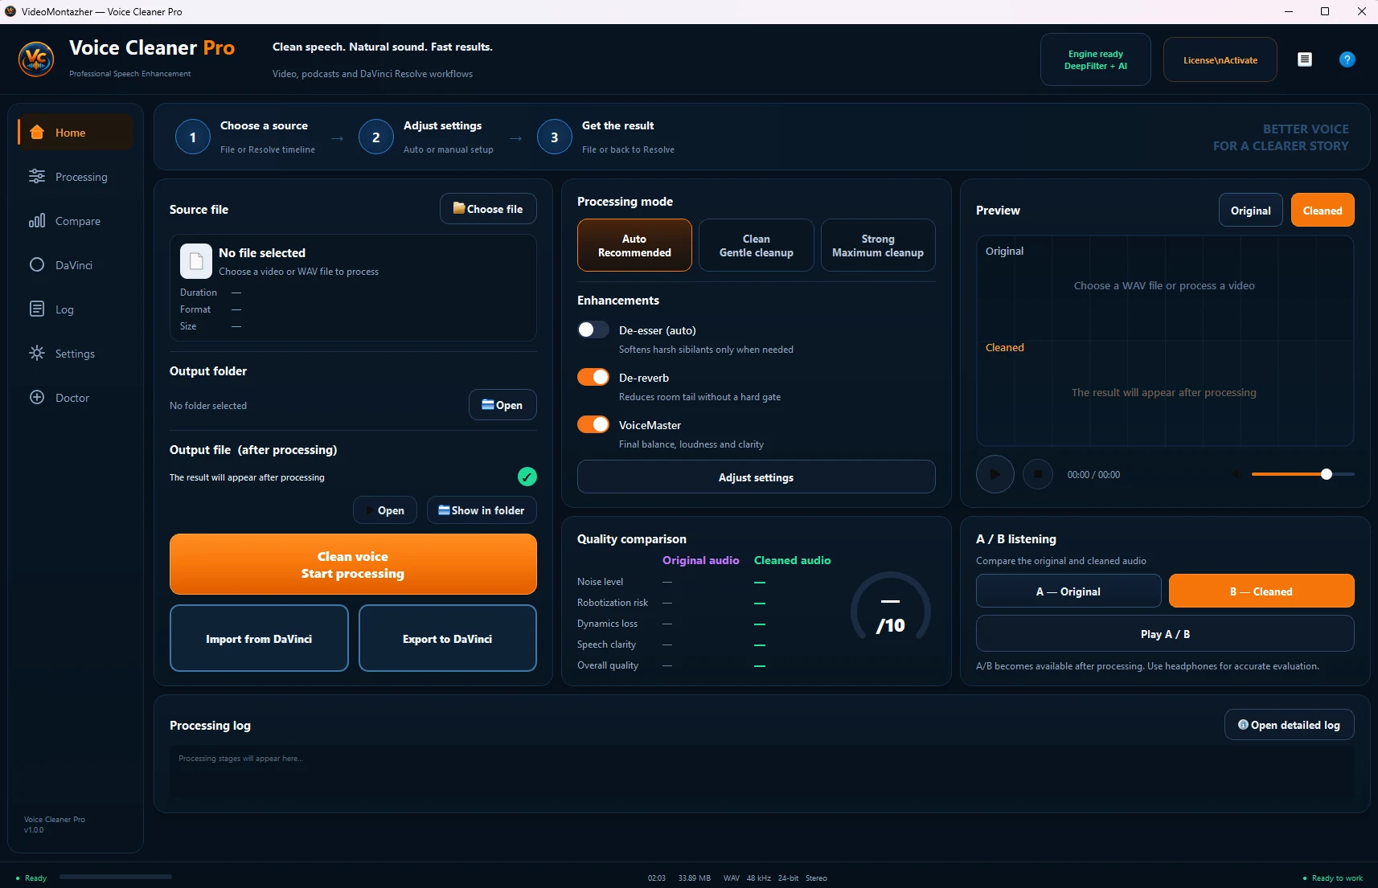The height and width of the screenshot is (888, 1378).
Task: Open the Log page
Action: click(x=76, y=309)
